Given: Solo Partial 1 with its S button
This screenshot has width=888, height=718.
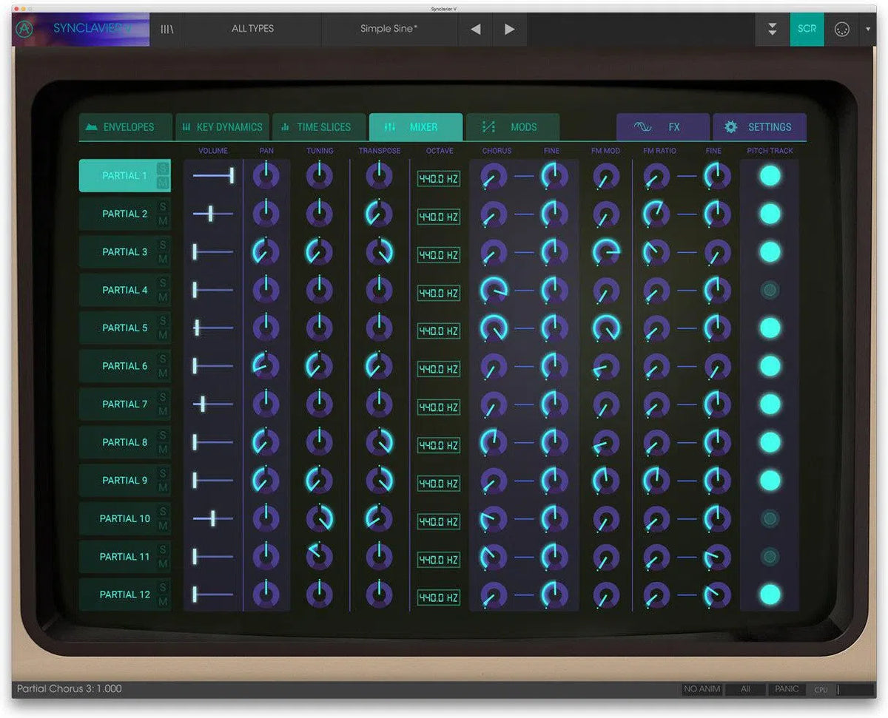Looking at the screenshot, I should [161, 169].
